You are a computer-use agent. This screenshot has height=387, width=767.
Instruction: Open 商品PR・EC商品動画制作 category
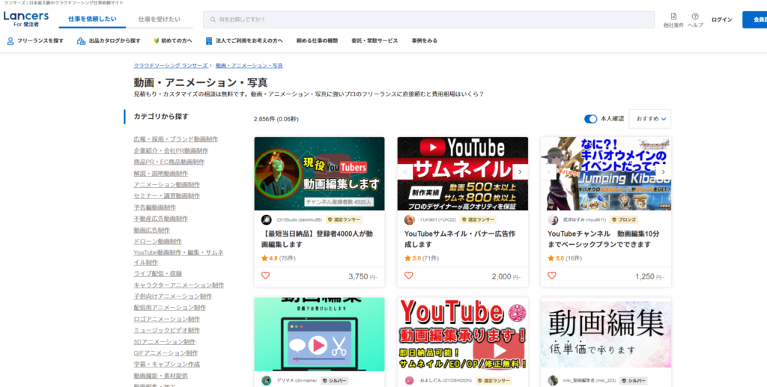[169, 162]
